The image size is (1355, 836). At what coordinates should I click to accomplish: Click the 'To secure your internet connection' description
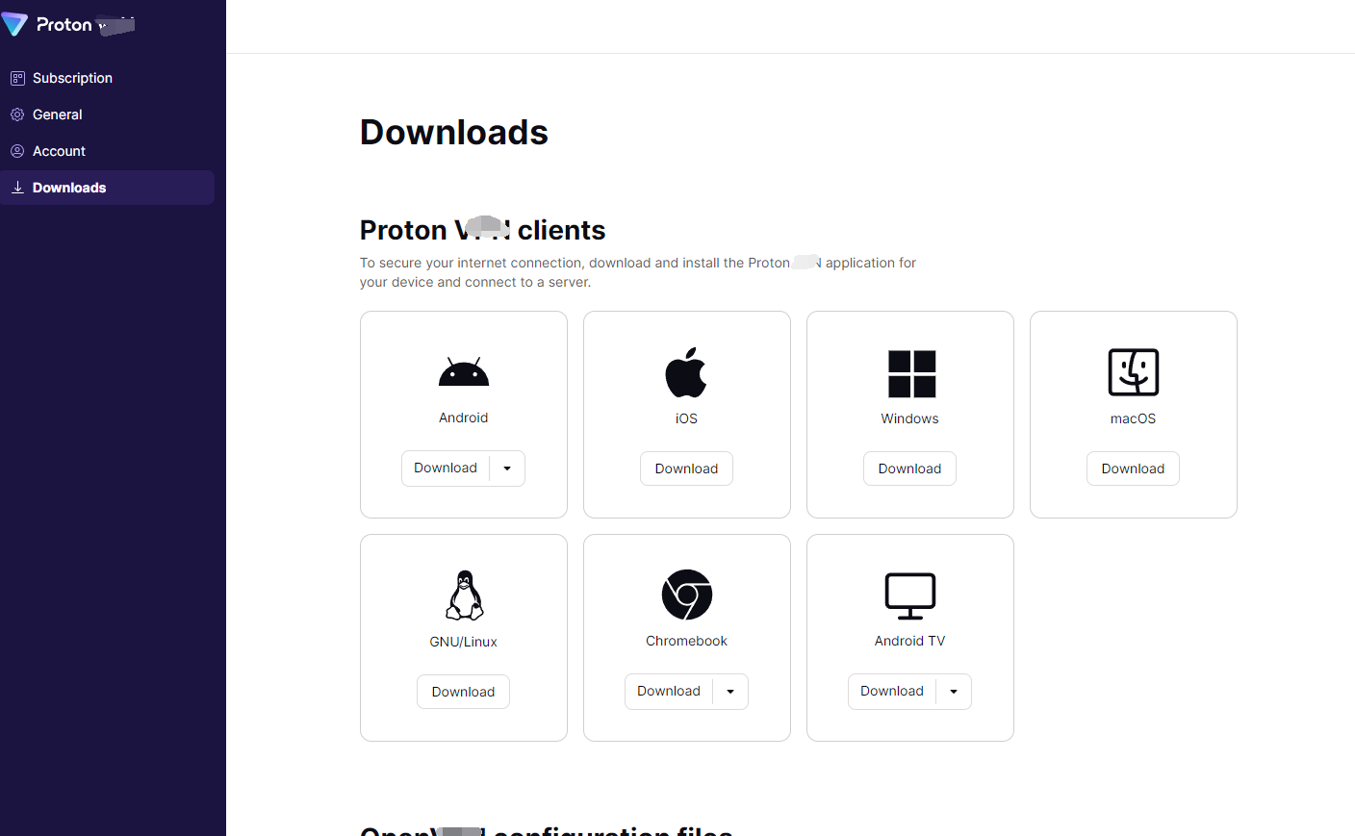click(638, 272)
